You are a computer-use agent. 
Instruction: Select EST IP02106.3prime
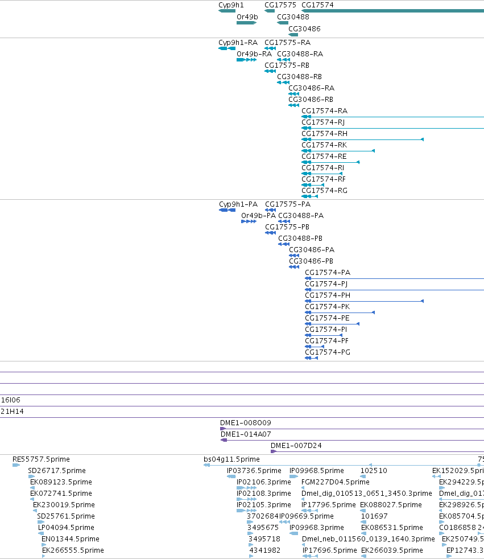(246, 488)
